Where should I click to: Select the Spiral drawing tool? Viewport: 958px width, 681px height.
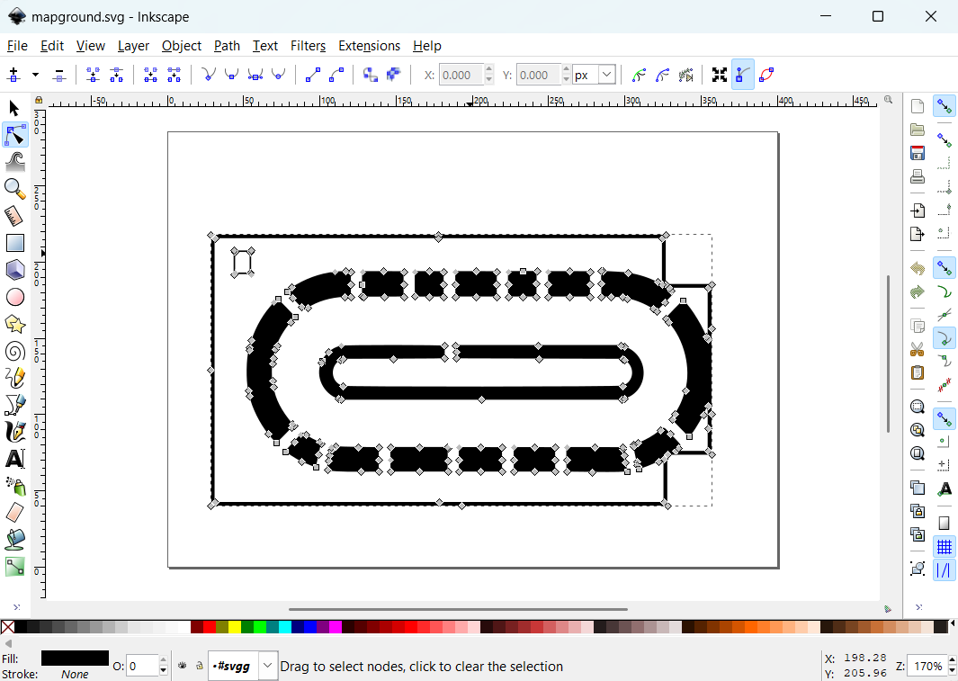coord(14,351)
